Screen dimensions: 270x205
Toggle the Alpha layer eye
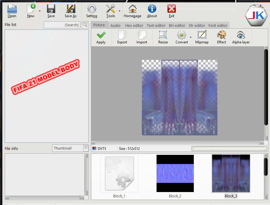241,35
